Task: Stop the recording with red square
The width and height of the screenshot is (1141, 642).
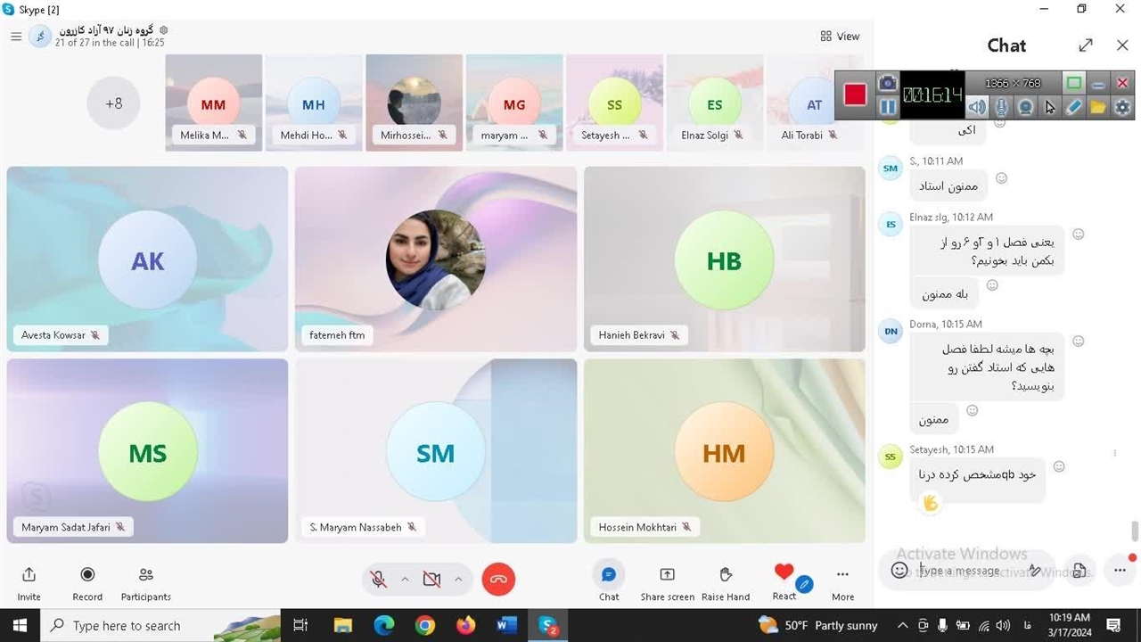Action: pos(855,95)
